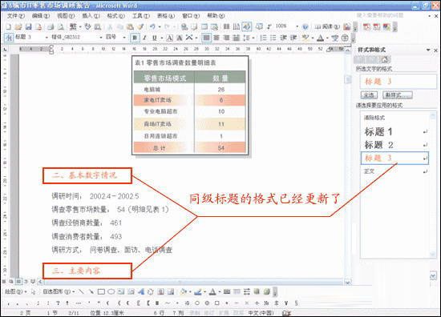Open the underline style dropdown arrow

tap(162, 38)
